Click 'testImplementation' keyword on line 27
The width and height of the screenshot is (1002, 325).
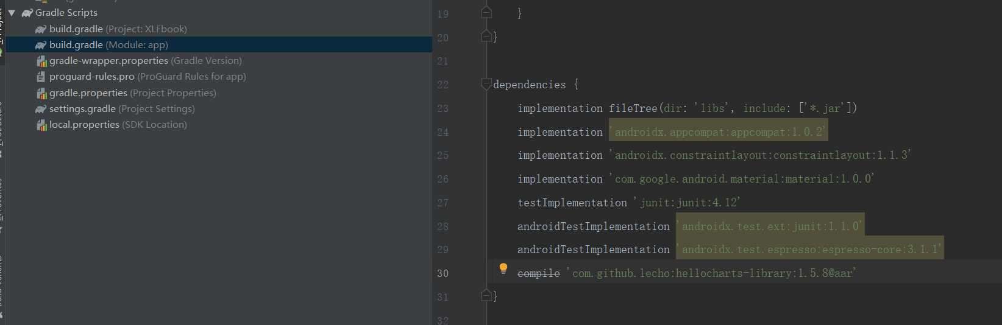(x=572, y=203)
